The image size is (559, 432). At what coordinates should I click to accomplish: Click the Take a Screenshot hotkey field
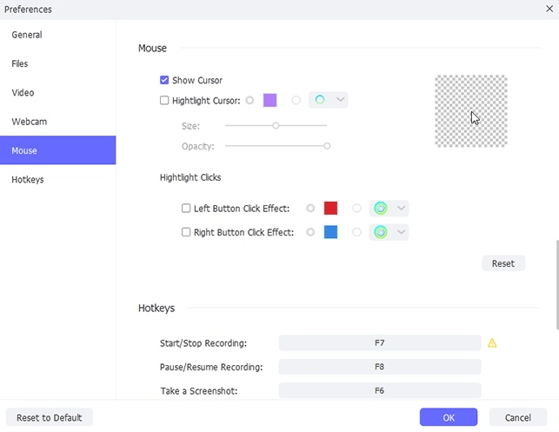pyautogui.click(x=380, y=390)
